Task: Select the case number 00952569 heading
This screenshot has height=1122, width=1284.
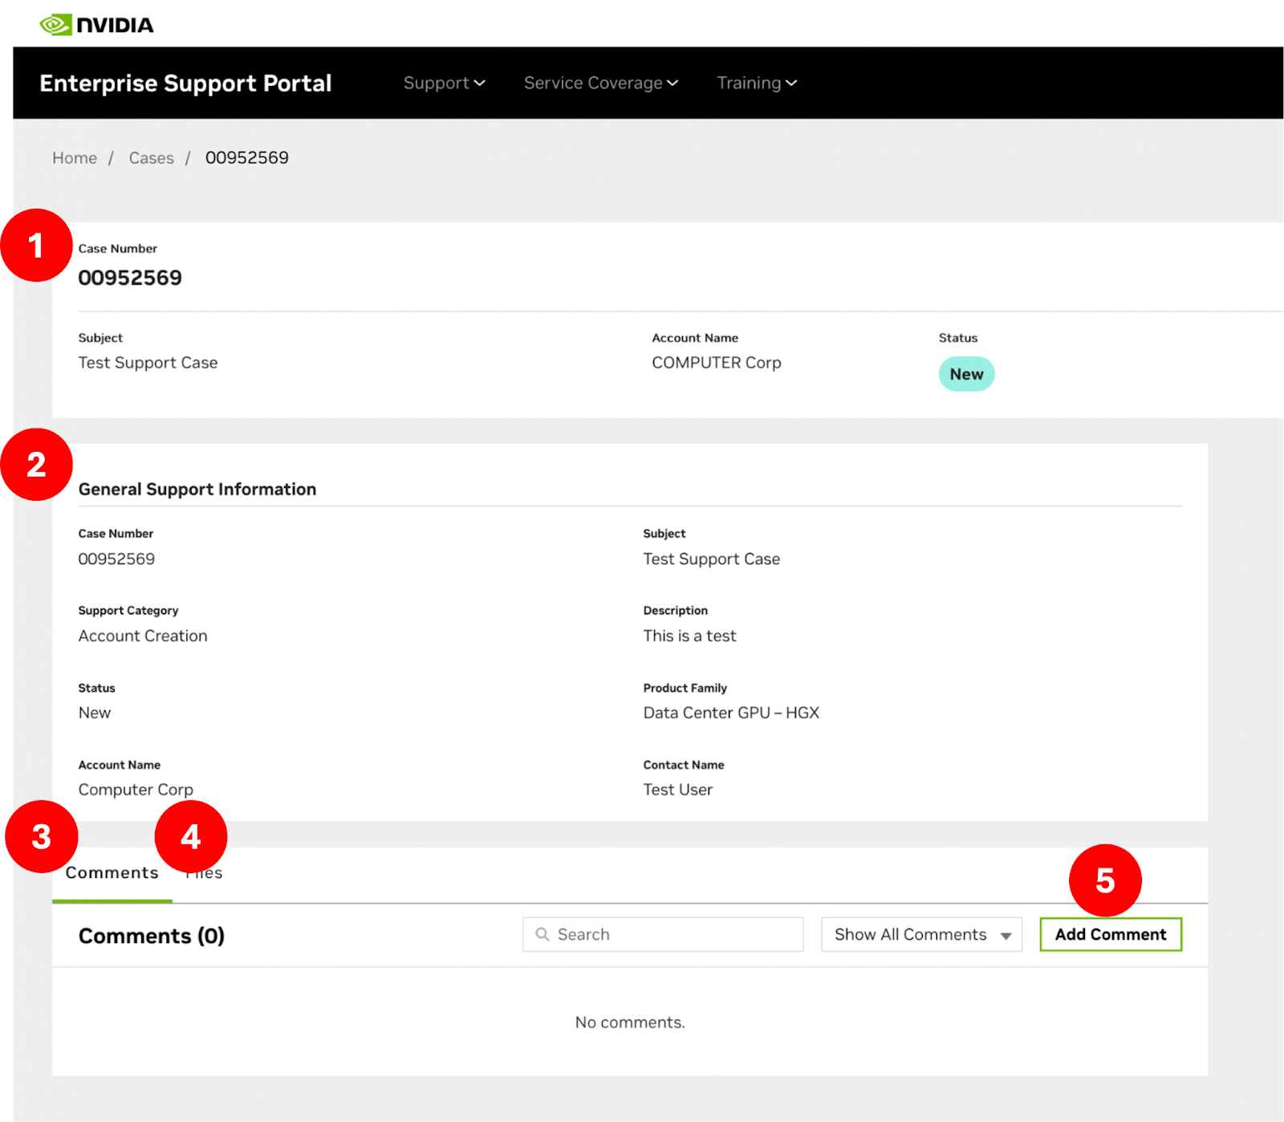Action: point(130,278)
